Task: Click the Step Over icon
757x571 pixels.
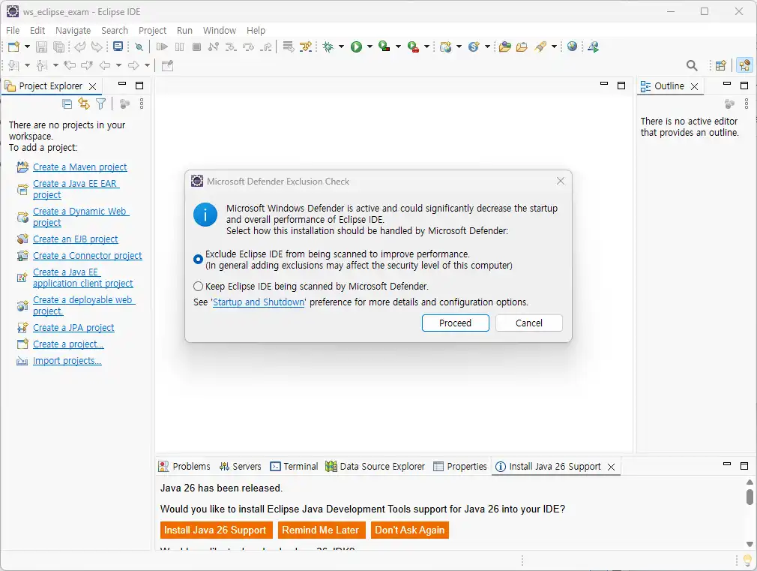Action: pos(248,47)
